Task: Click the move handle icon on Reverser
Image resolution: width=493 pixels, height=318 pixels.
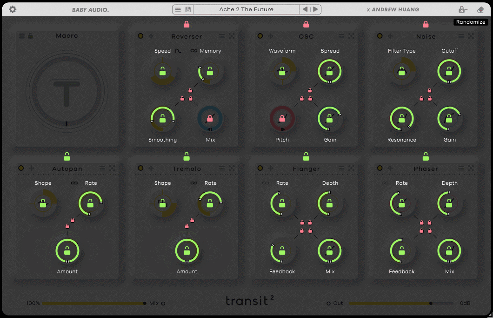Action: pyautogui.click(x=151, y=36)
